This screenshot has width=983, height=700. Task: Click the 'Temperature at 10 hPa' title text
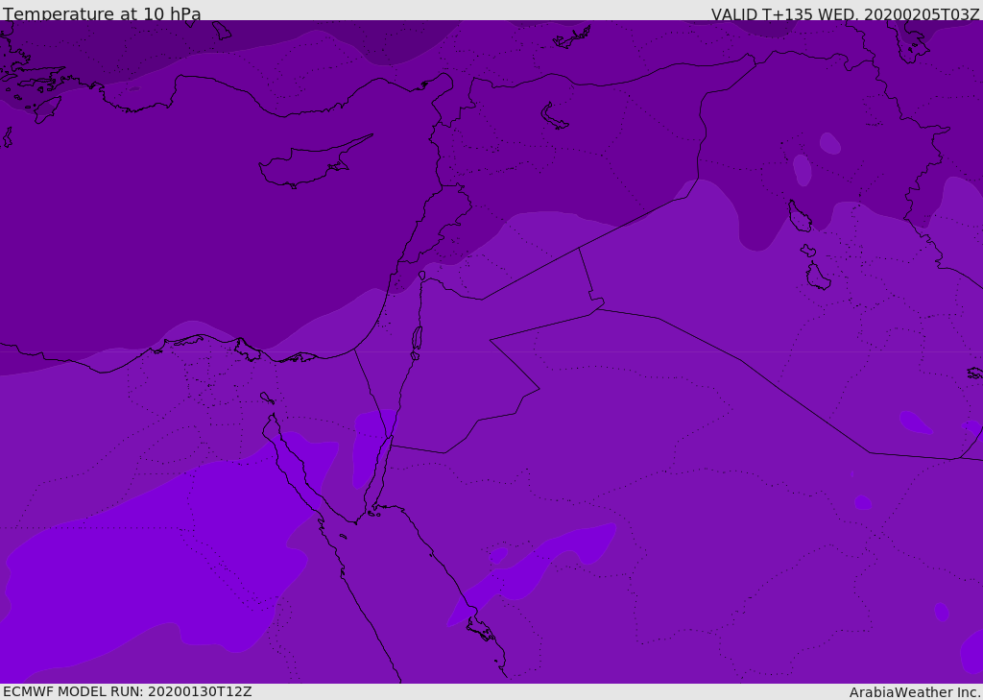point(102,13)
